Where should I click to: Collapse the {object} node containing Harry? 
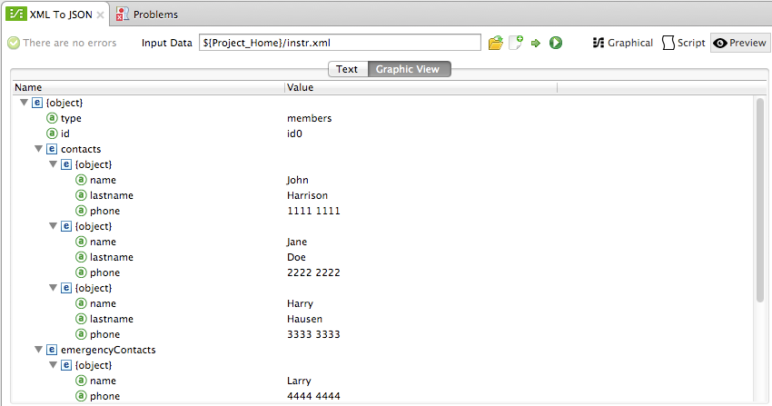[x=54, y=288]
